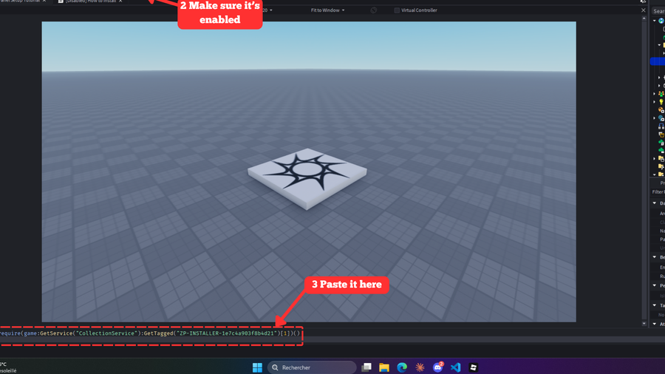Expand the Players service node in Explorer
665x374 pixels.
(655, 94)
